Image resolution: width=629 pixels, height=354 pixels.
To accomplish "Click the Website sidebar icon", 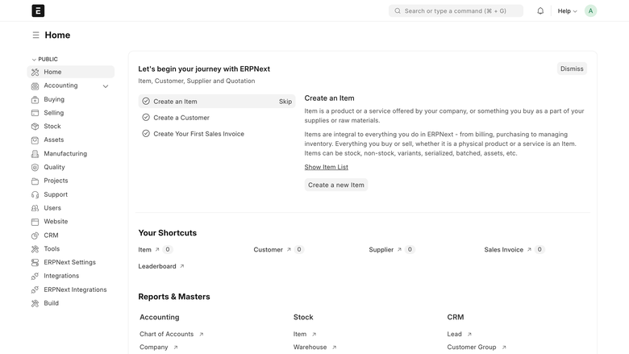I will pos(35,222).
